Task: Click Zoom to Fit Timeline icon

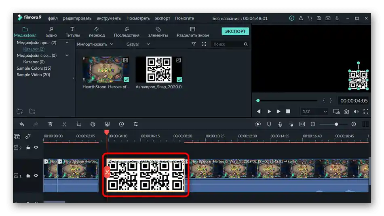Action: point(302,124)
